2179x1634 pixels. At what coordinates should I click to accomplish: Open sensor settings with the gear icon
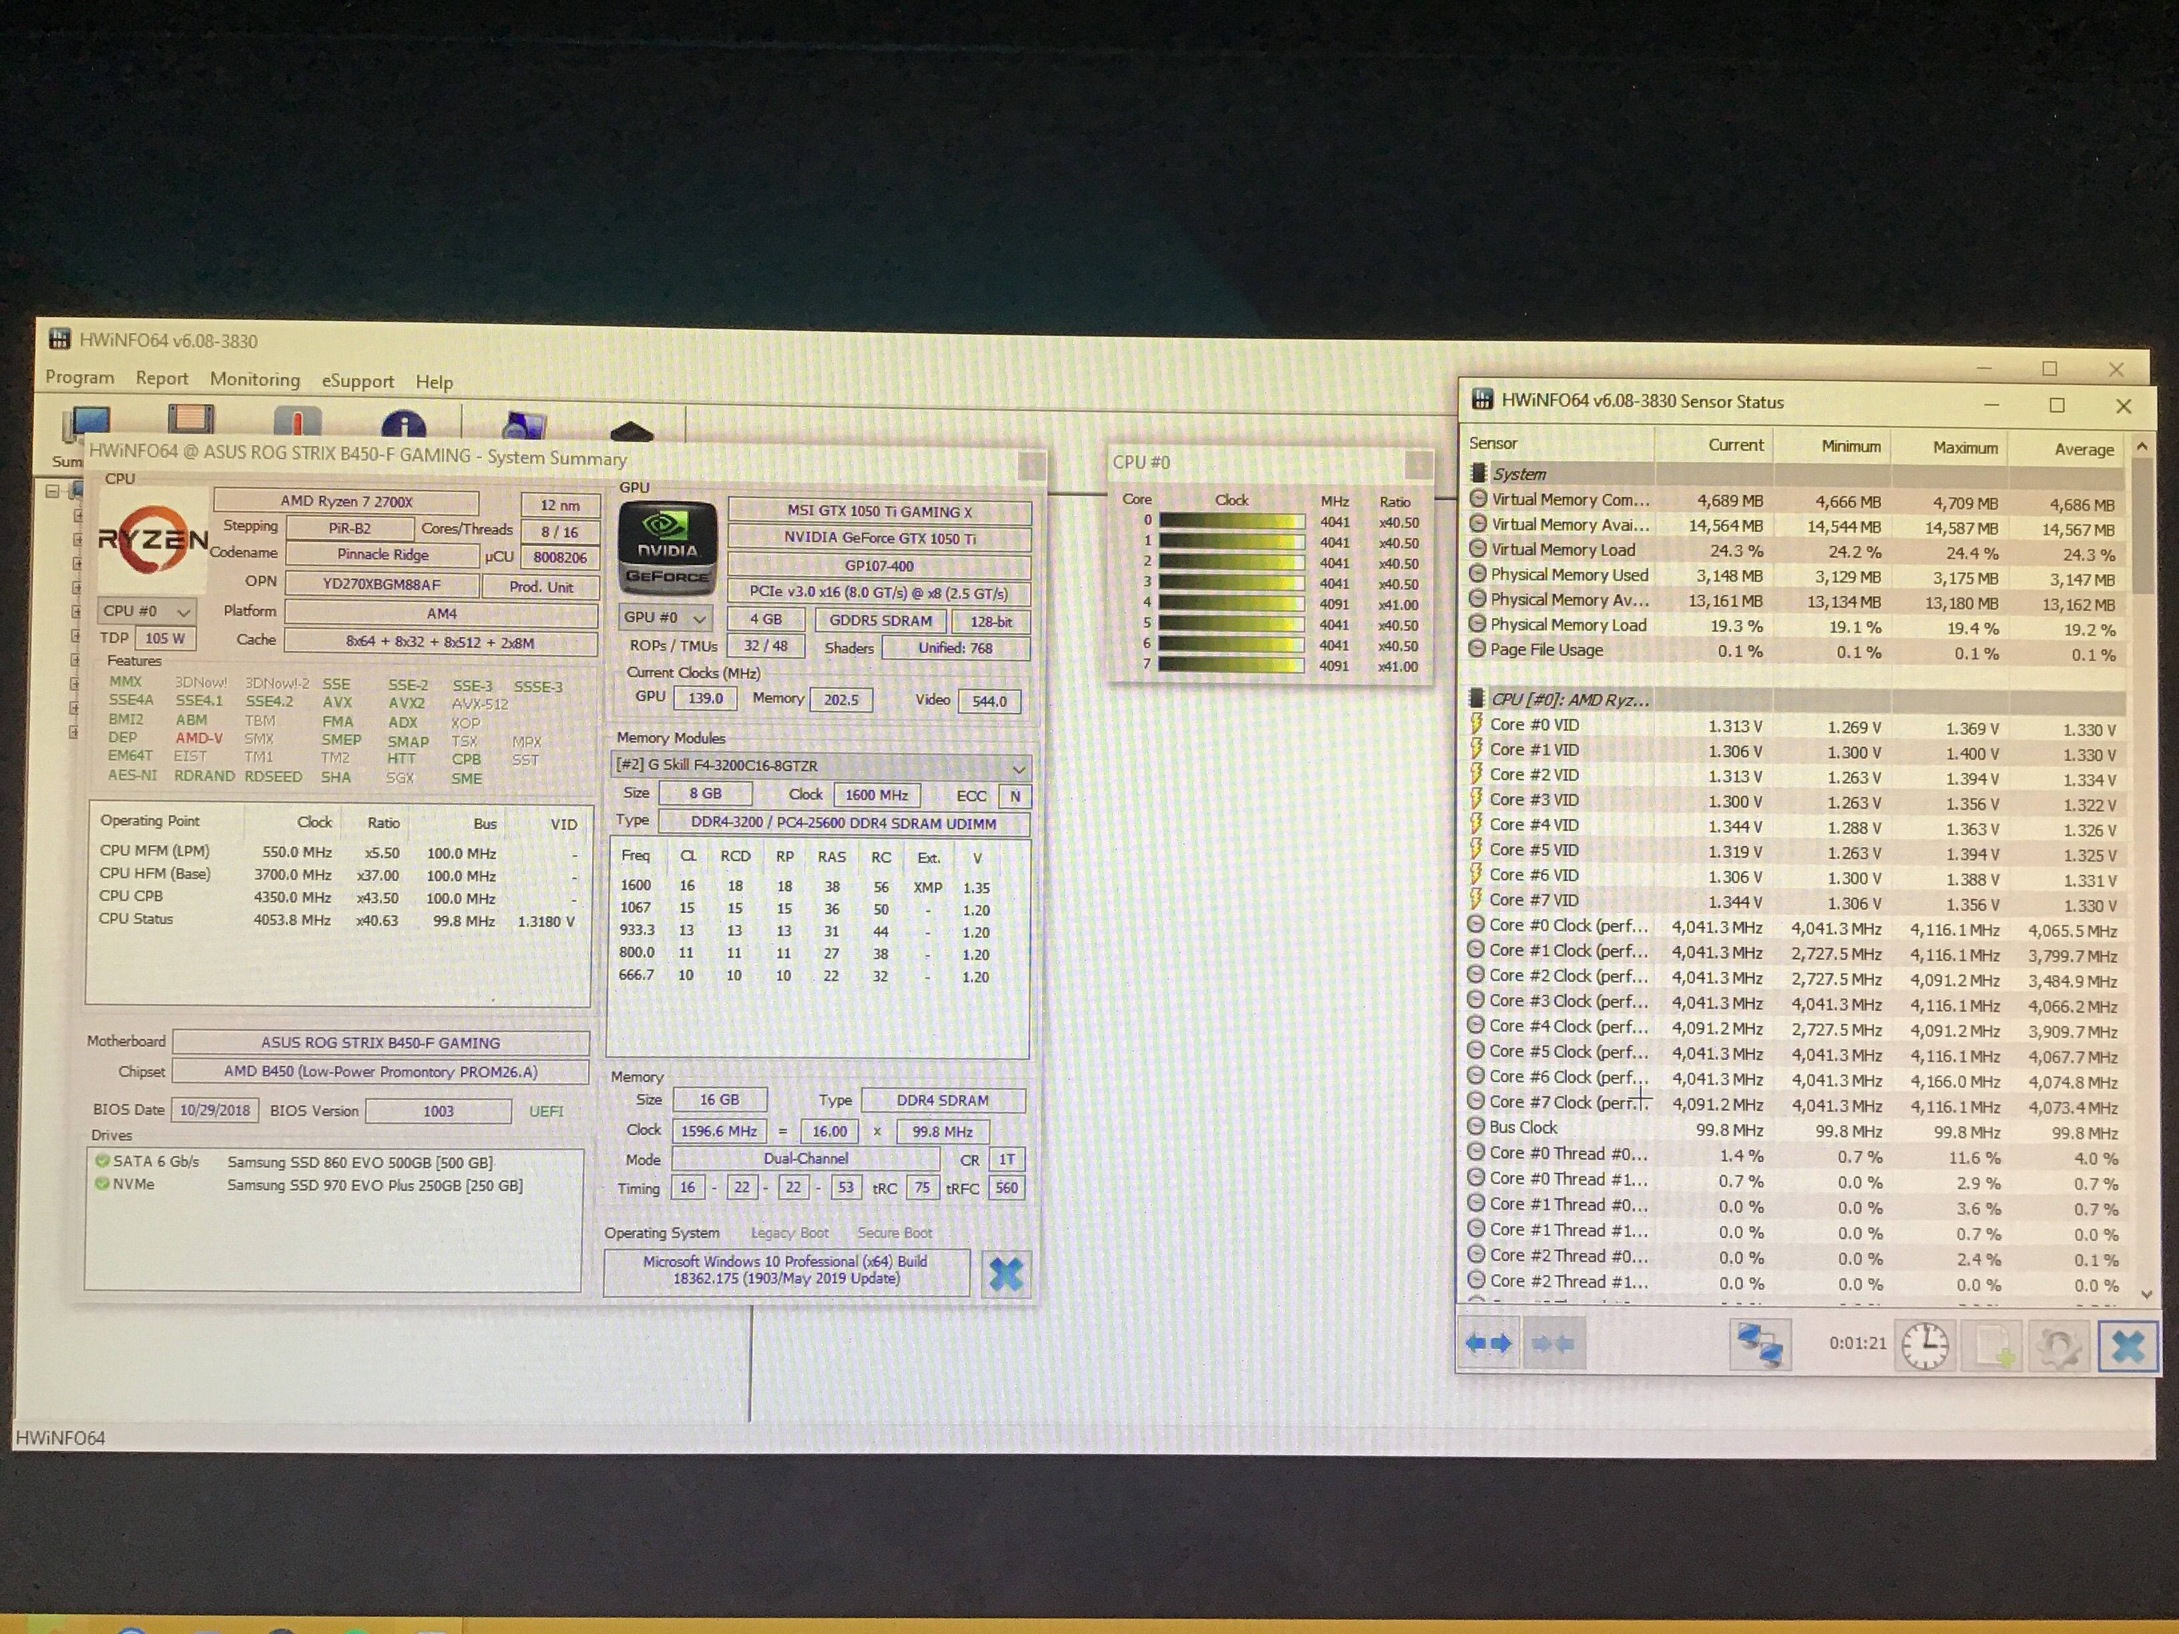point(2059,1346)
